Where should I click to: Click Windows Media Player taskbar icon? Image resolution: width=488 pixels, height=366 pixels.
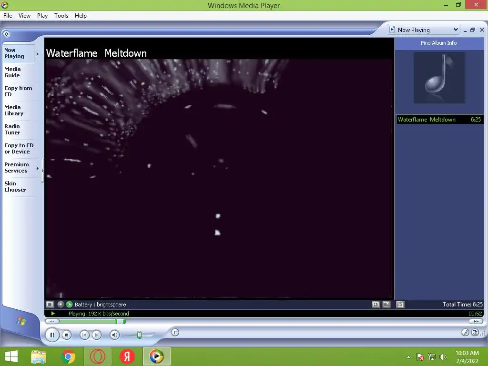(x=156, y=356)
